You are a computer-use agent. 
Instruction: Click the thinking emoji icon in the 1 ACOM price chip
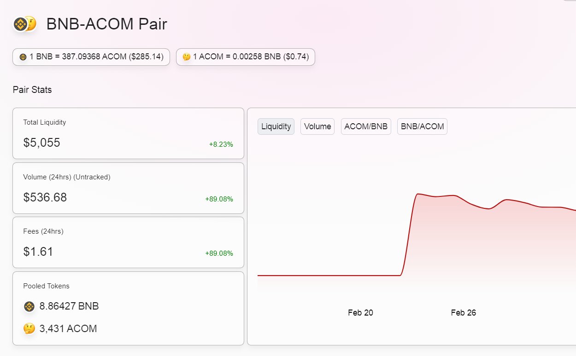[x=187, y=57]
